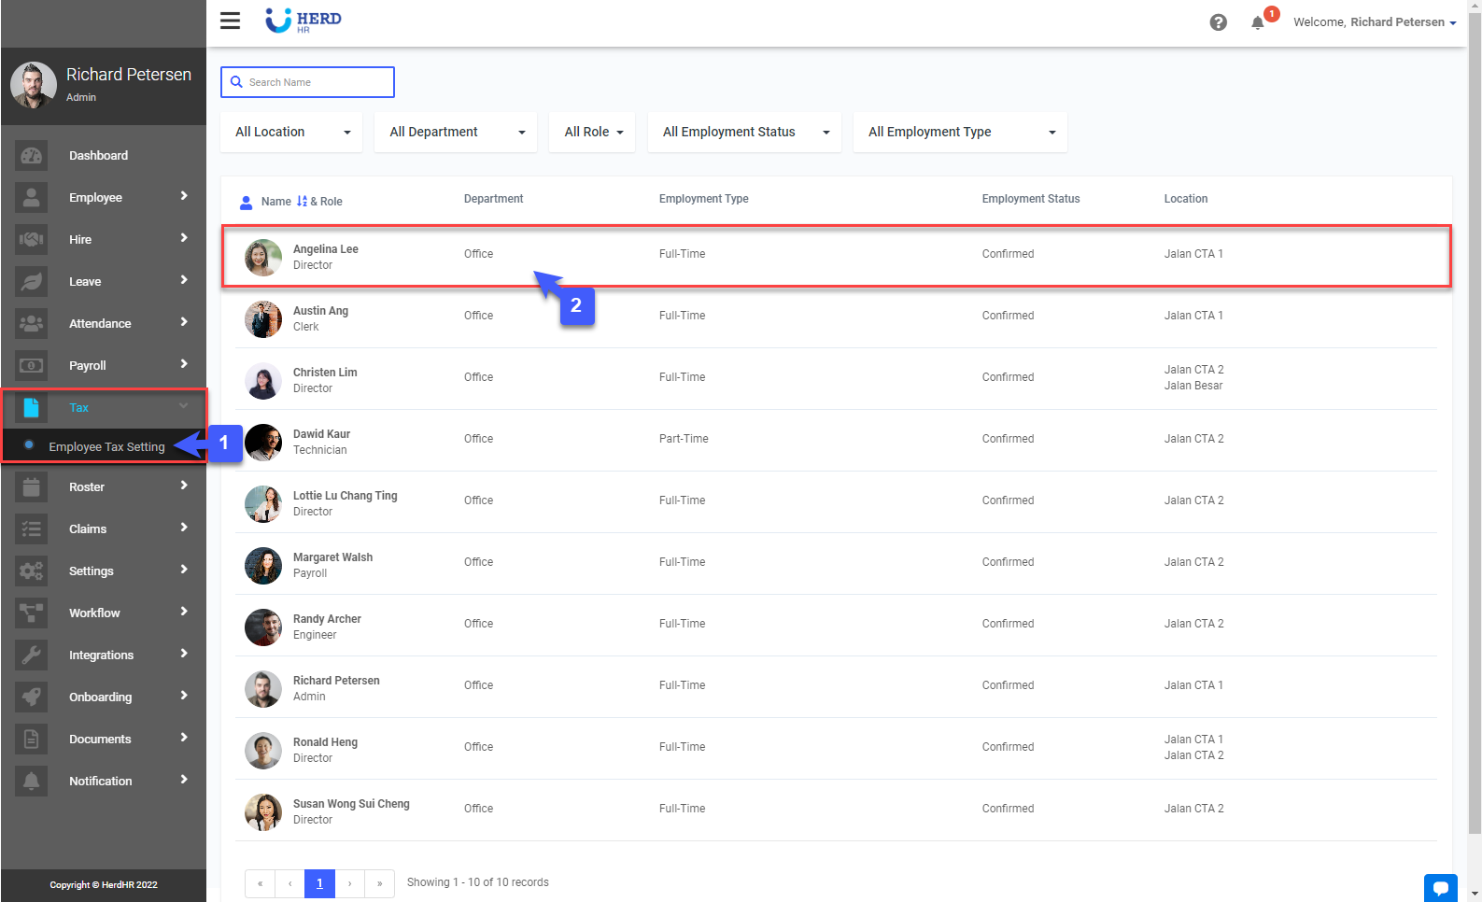Open the All Role dropdown
Screen dimensions: 1482x902
[592, 133]
